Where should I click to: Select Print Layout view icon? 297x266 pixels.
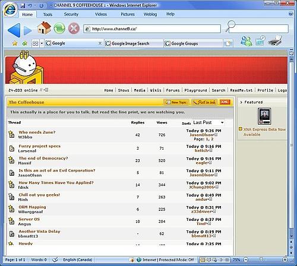tap(203, 259)
